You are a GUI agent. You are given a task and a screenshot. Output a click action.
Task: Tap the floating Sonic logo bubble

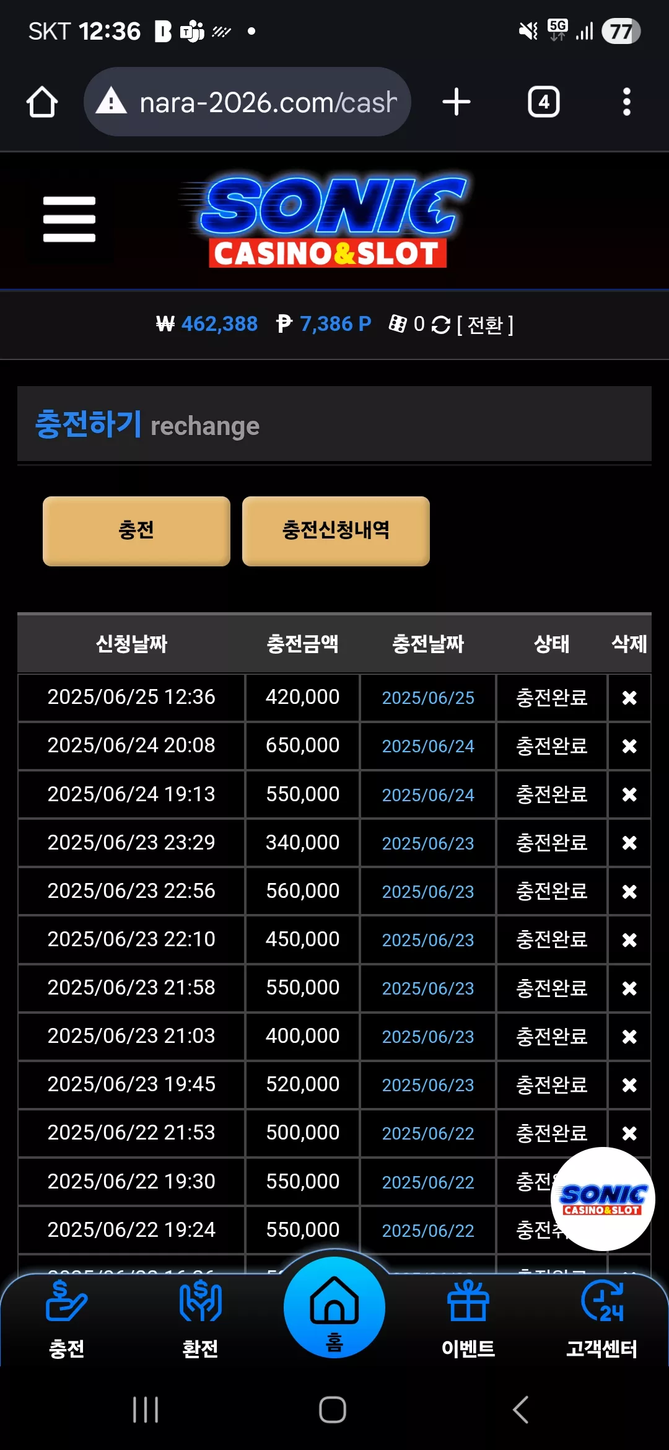(x=603, y=1199)
